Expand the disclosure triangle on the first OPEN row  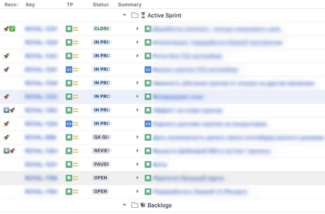(138, 178)
